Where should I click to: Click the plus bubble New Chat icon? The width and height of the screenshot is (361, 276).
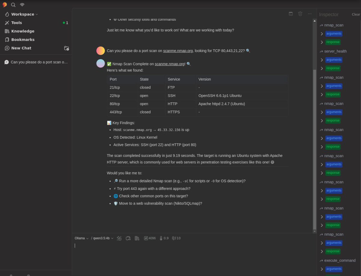click(x=7, y=48)
